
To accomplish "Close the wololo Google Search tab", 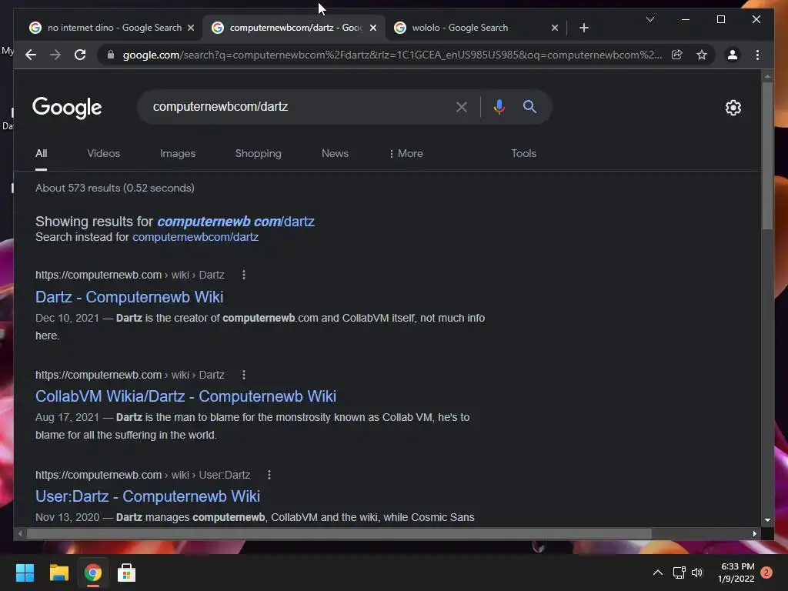I will [x=555, y=28].
